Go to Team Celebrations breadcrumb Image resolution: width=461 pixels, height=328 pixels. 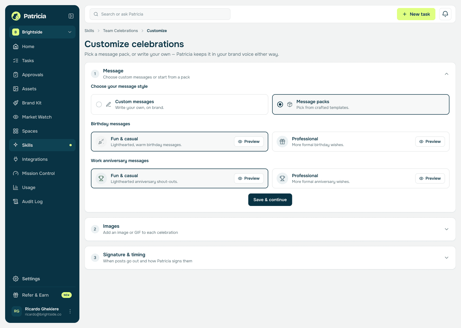point(120,31)
